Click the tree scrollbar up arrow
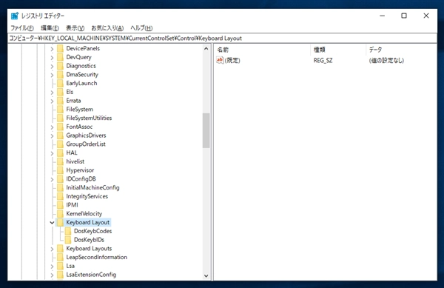The image size is (444, 288). click(x=206, y=49)
